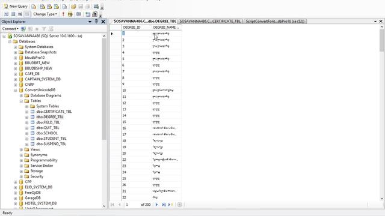Select dbo.DEGREE_TBL in the tree
This screenshot has height=216, width=385.
[x=50, y=117]
